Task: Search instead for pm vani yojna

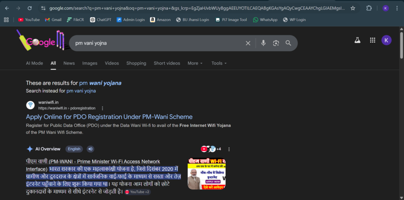Action: (81, 91)
